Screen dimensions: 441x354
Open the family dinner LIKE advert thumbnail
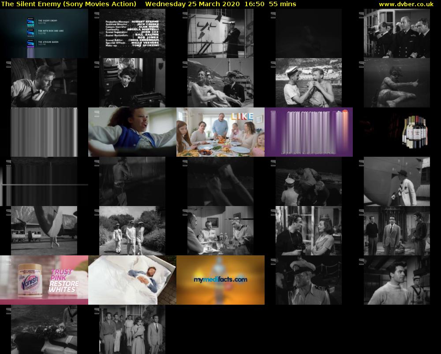tap(220, 132)
